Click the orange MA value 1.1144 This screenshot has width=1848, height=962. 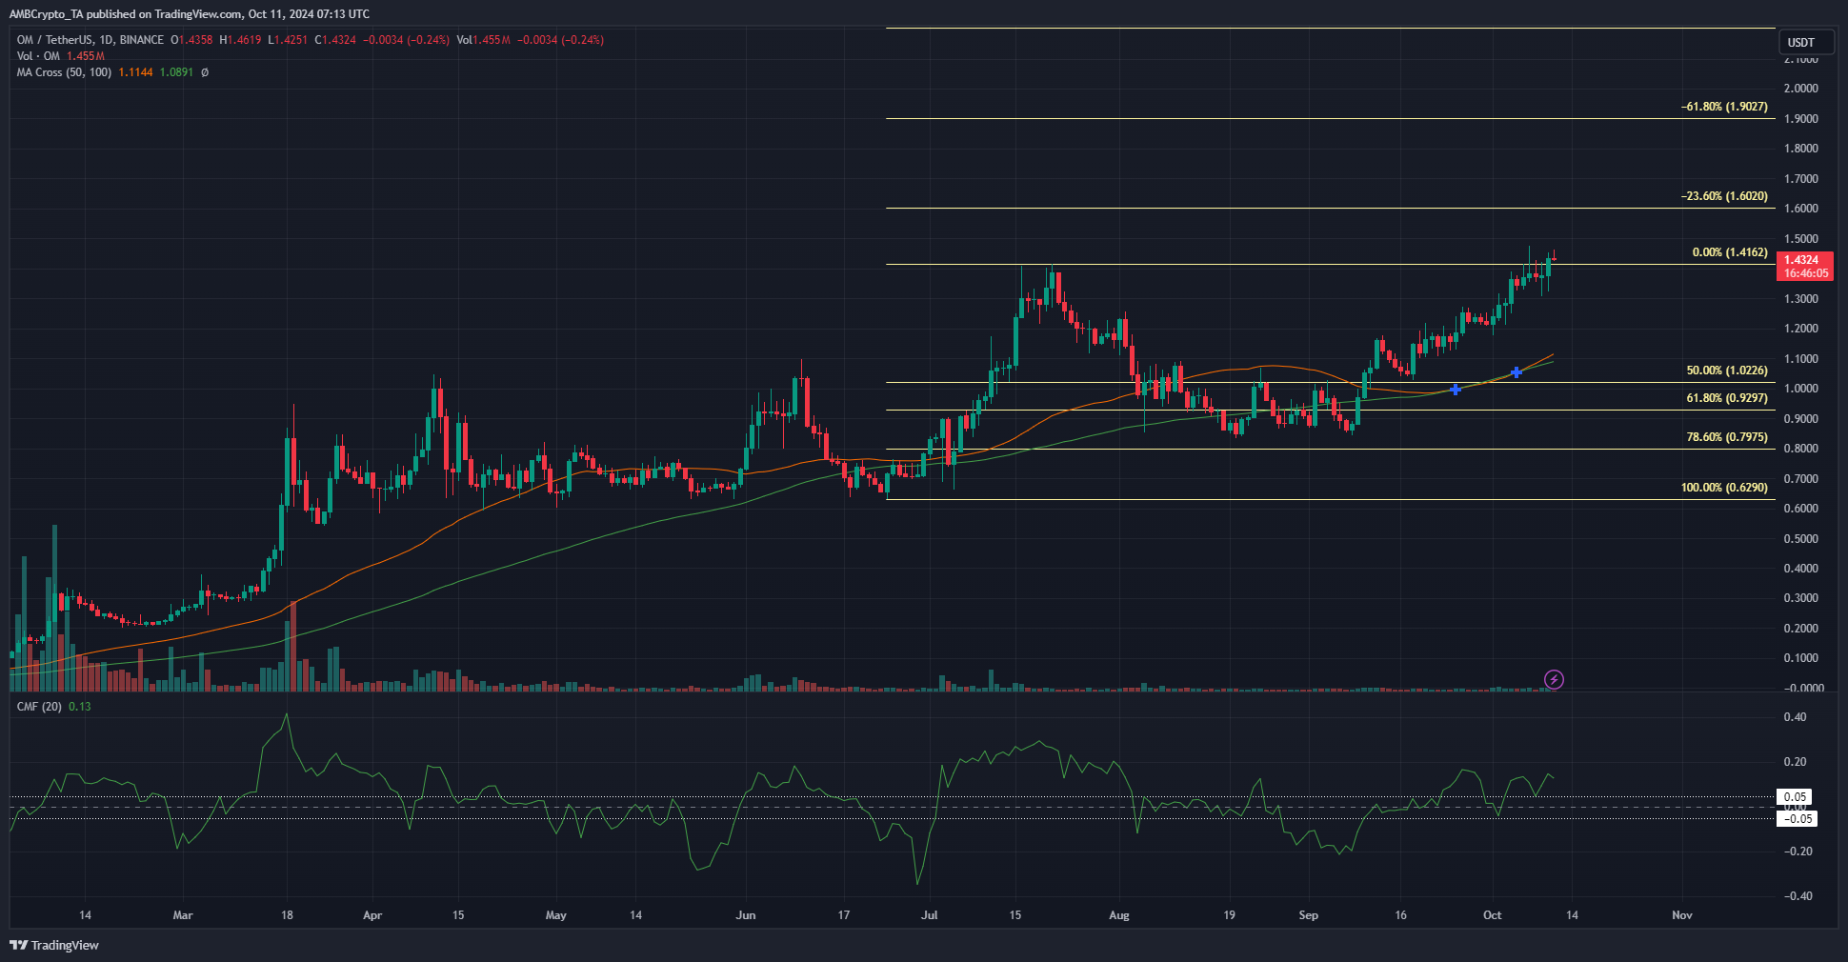click(135, 72)
